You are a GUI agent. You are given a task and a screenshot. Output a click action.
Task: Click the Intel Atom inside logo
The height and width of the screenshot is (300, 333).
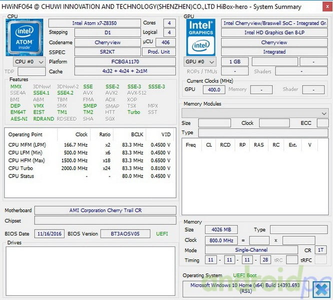(x=24, y=37)
